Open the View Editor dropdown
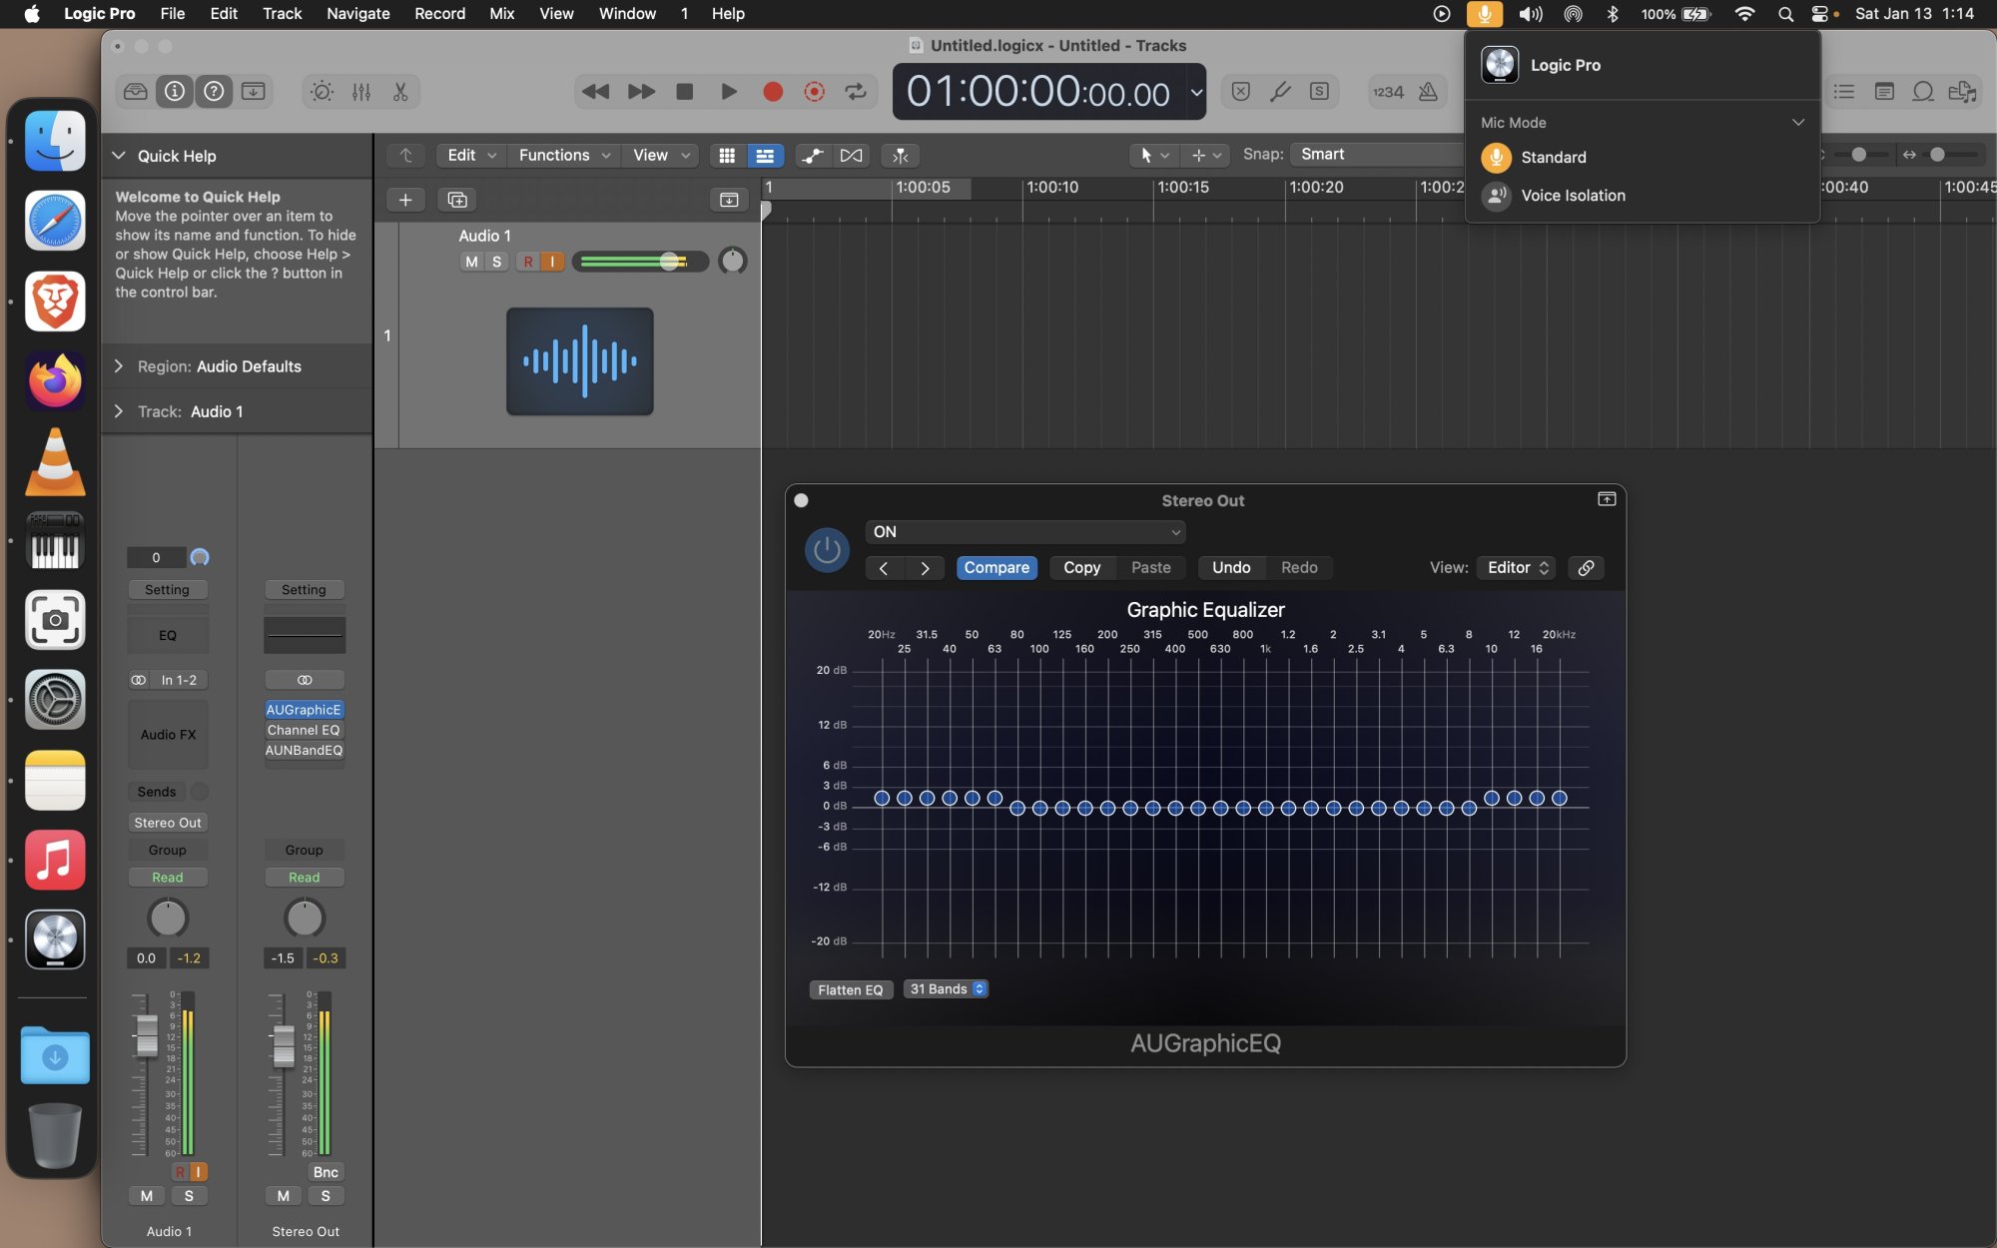The width and height of the screenshot is (1997, 1248). tap(1517, 567)
